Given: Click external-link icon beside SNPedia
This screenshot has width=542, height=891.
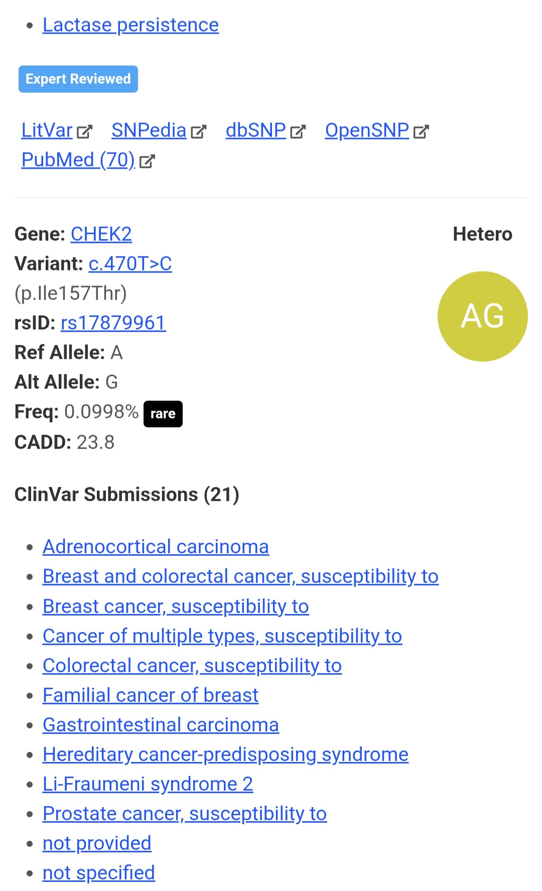Looking at the screenshot, I should coord(199,131).
